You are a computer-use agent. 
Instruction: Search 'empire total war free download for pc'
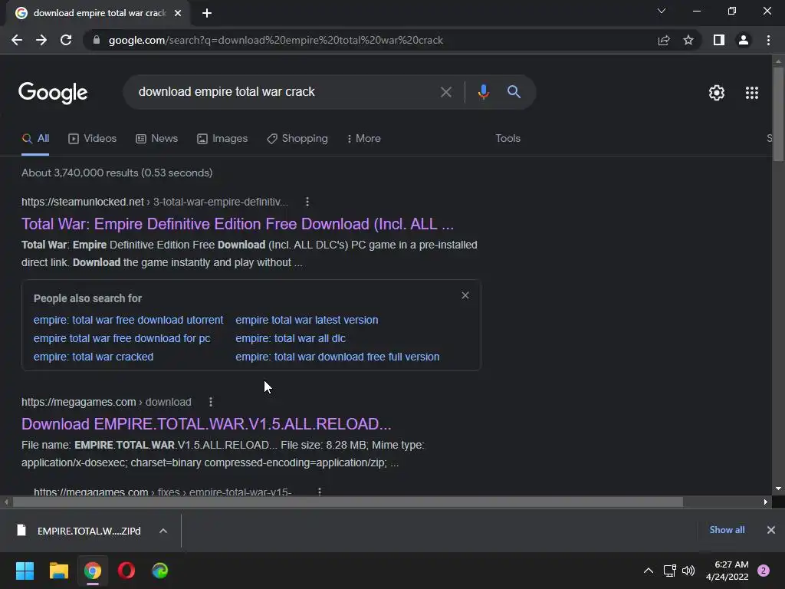pyautogui.click(x=122, y=338)
